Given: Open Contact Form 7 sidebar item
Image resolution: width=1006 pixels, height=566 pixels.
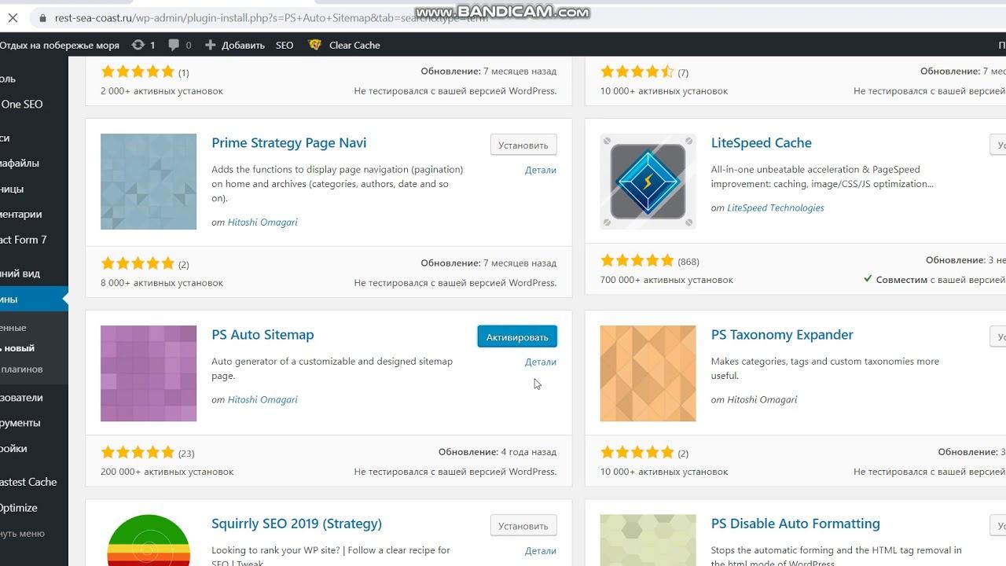Looking at the screenshot, I should click(x=34, y=239).
